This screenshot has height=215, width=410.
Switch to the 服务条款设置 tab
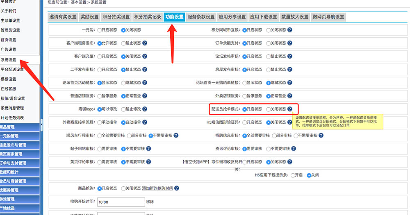pos(201,17)
